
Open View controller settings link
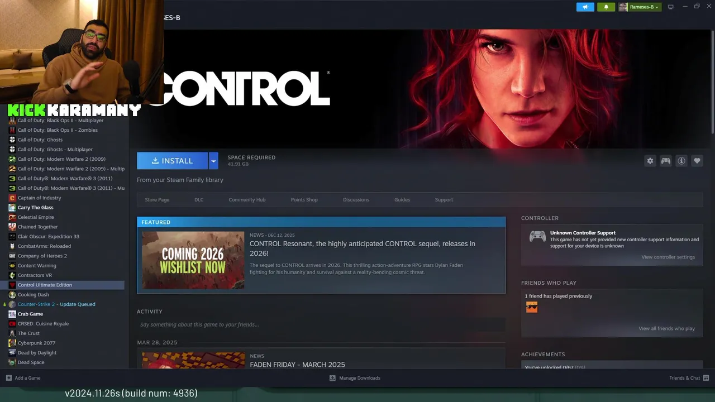pos(668,257)
